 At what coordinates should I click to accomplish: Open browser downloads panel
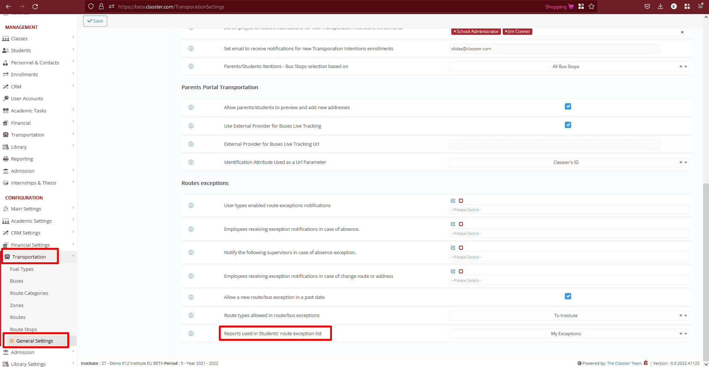pyautogui.click(x=661, y=7)
